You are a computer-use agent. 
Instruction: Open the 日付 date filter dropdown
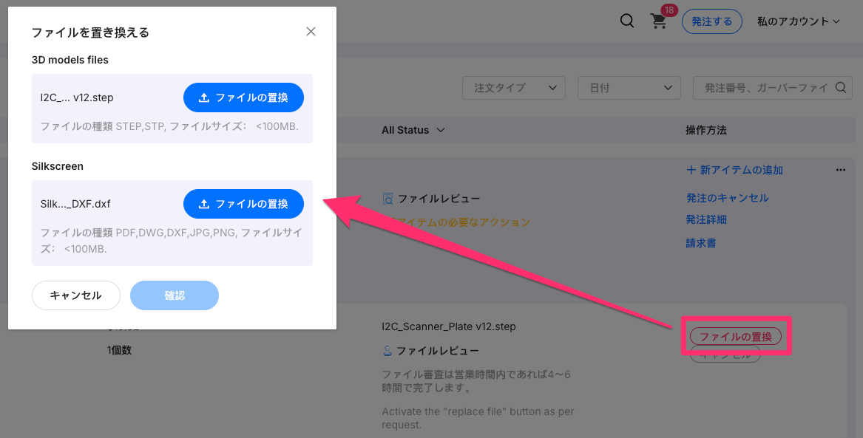(629, 88)
